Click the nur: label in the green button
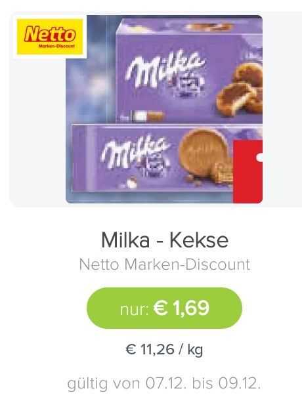The height and width of the screenshot is (399, 302). (134, 310)
